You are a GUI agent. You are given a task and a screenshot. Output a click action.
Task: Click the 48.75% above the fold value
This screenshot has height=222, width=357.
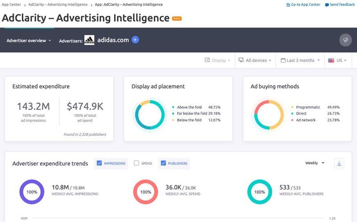[214, 107]
